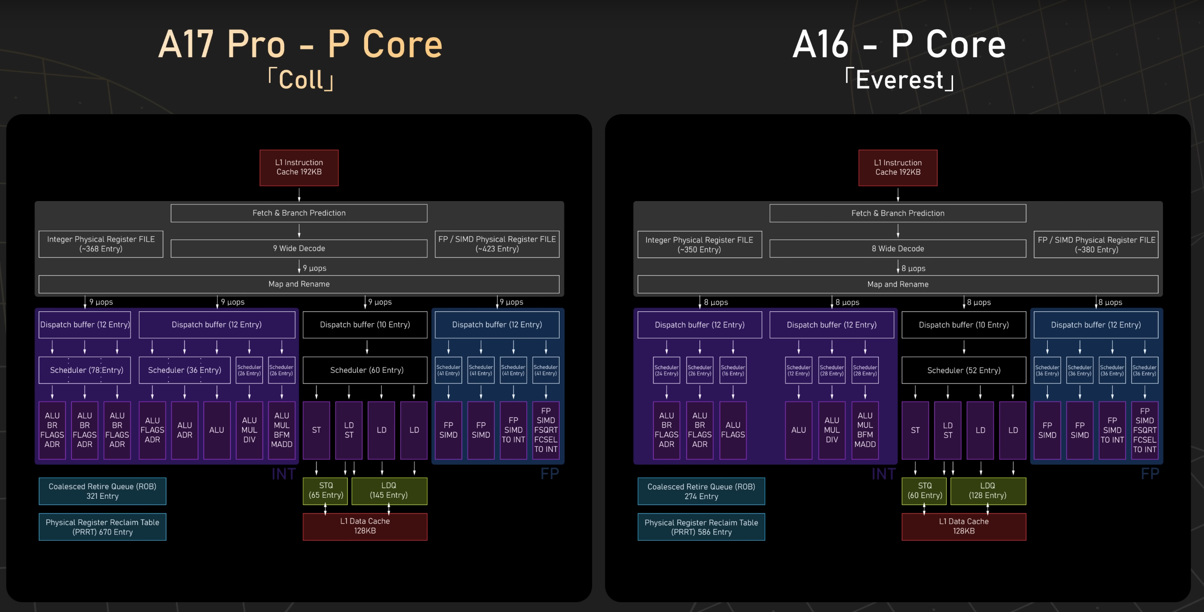Viewport: 1204px width, 612px height.
Task: Click the '8 Wide Decode' box
Action: pos(898,248)
